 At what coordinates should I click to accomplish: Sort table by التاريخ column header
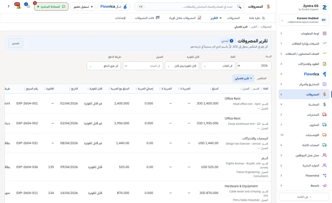(x=73, y=89)
